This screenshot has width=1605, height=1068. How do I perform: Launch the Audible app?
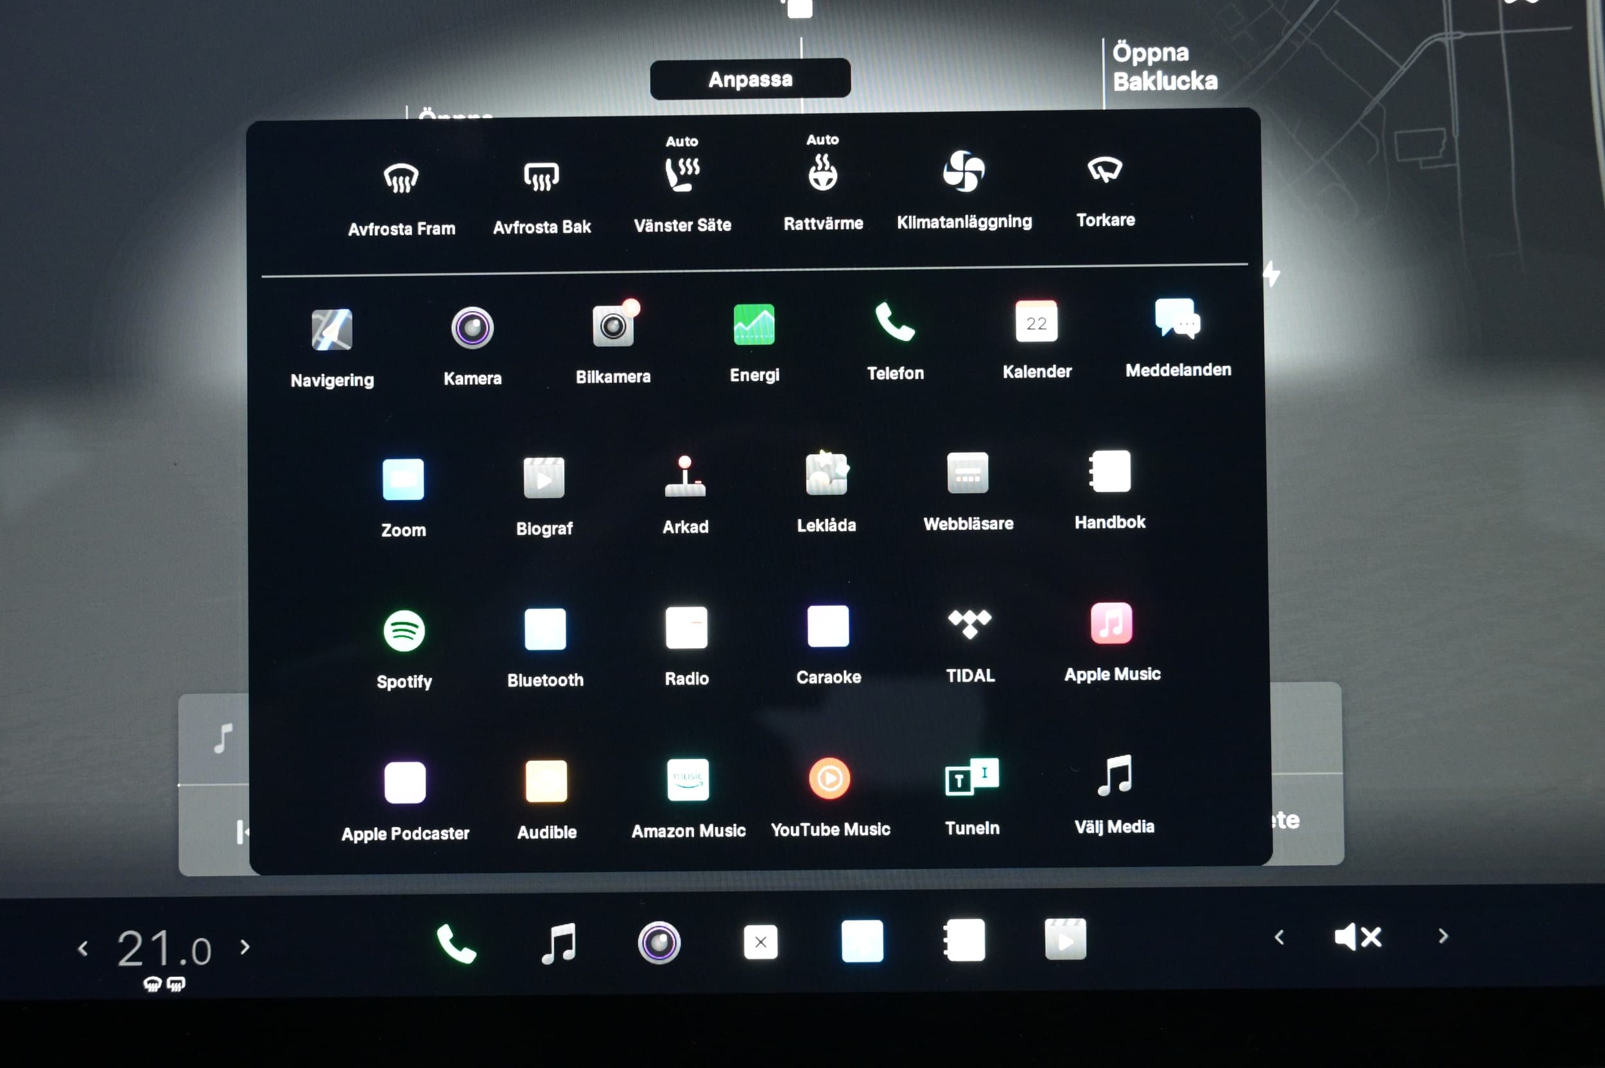[546, 800]
